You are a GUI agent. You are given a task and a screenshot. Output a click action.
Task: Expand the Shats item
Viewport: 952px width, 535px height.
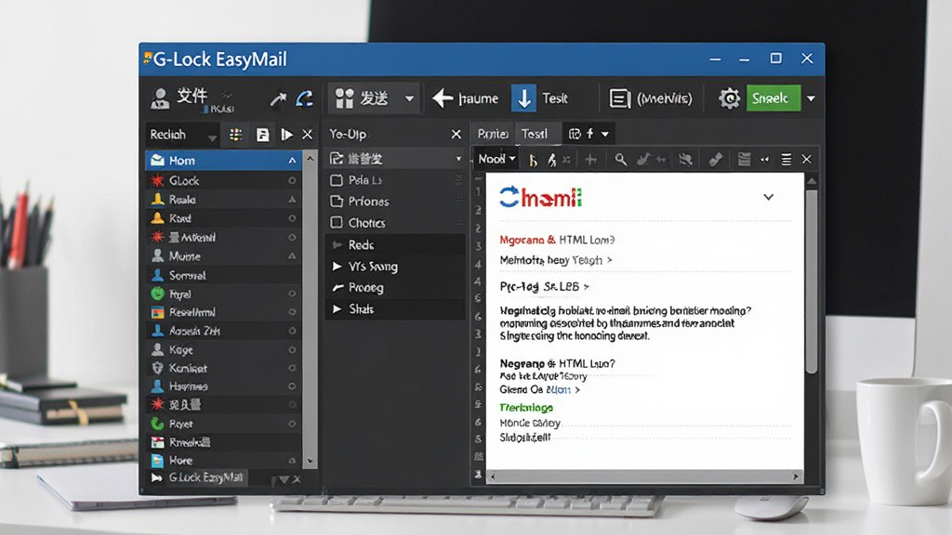click(x=337, y=308)
